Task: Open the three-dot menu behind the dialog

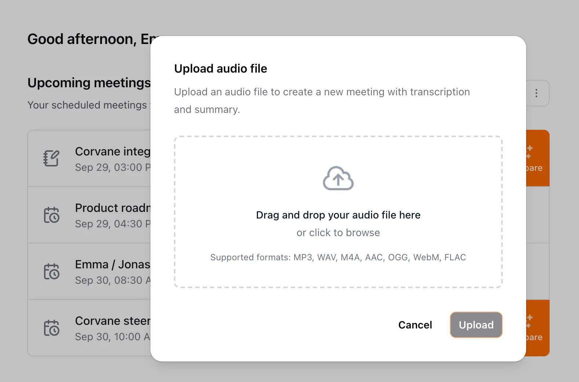Action: coord(537,93)
